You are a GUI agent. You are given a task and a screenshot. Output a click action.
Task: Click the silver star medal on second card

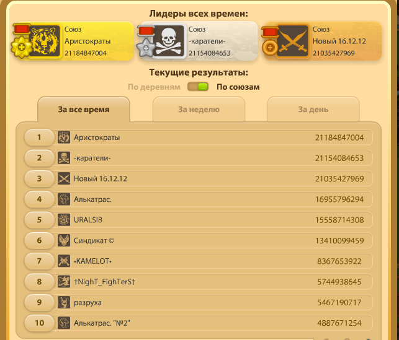[x=146, y=41]
